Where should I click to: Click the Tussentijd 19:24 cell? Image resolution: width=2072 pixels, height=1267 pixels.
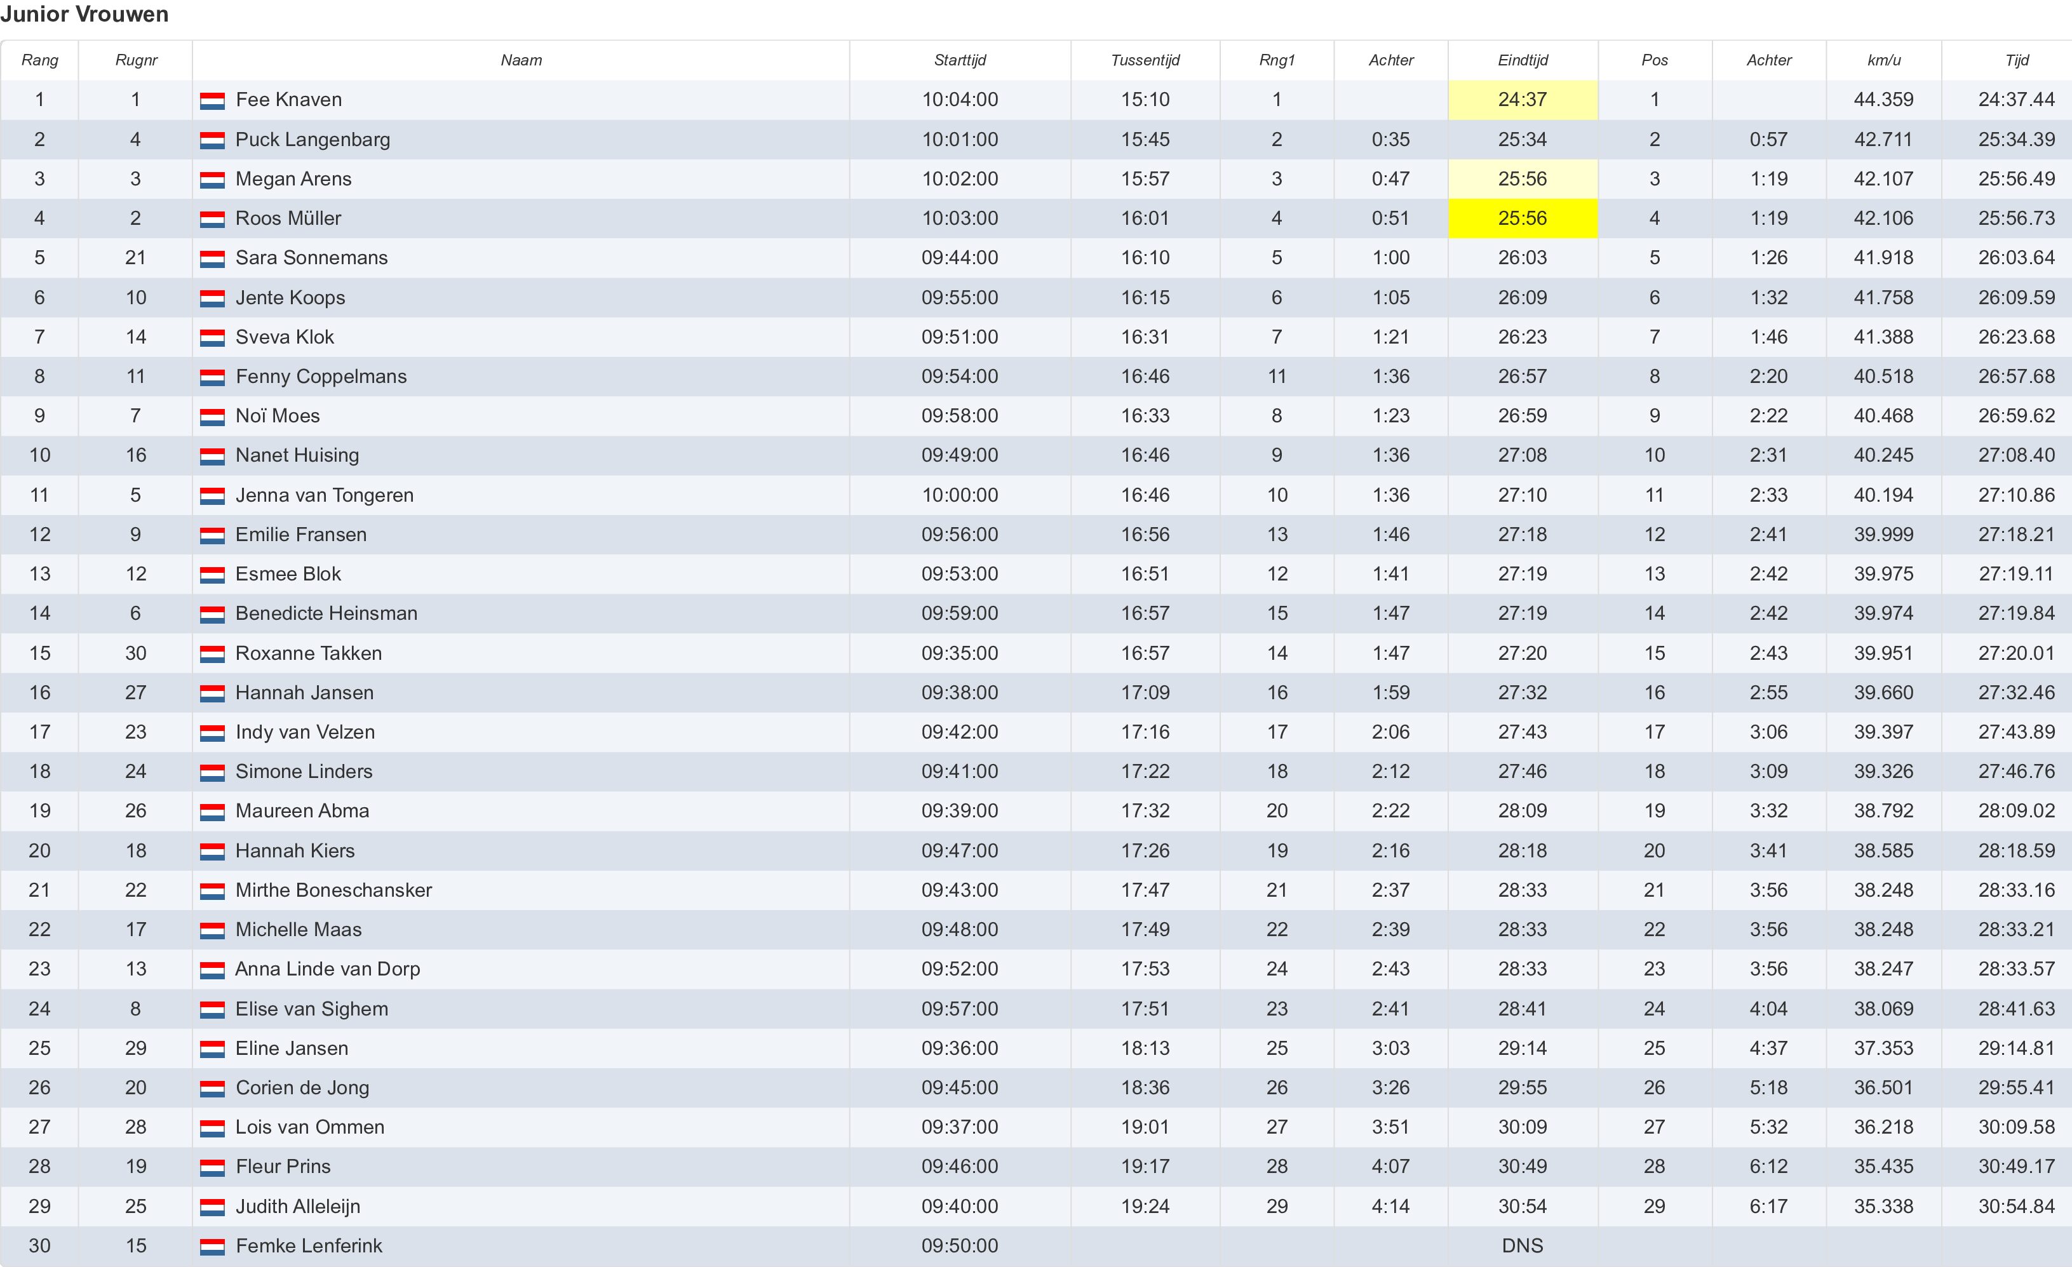click(1145, 1207)
